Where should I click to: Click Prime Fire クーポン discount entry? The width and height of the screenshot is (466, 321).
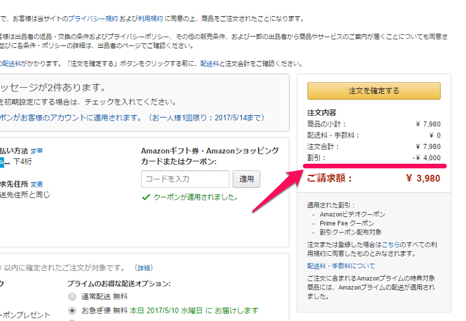coord(347,223)
